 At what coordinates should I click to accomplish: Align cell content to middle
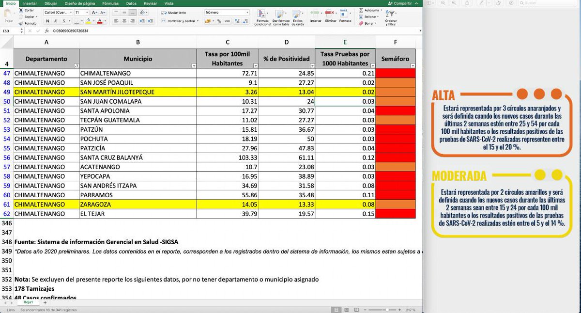click(x=124, y=12)
